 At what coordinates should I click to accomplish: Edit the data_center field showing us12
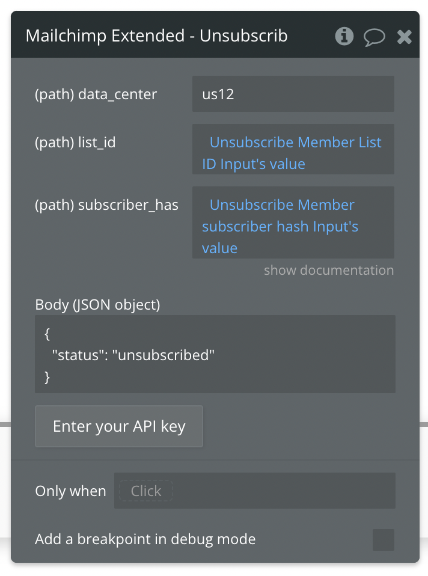coord(293,94)
